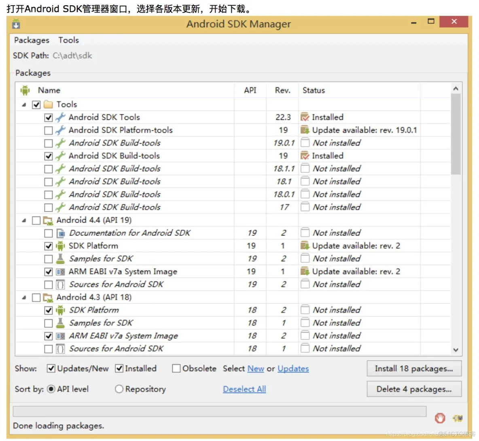Click the API 18 ARM EABI v7a image icon
479x441 pixels.
[x=61, y=336]
